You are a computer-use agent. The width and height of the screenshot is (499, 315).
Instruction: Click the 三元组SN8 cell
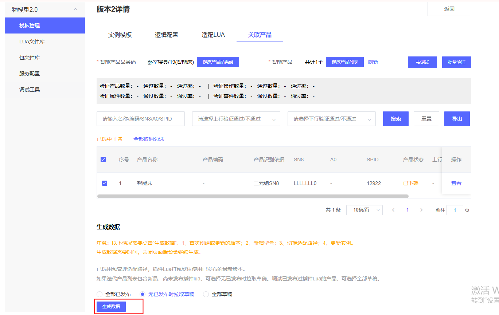point(266,183)
